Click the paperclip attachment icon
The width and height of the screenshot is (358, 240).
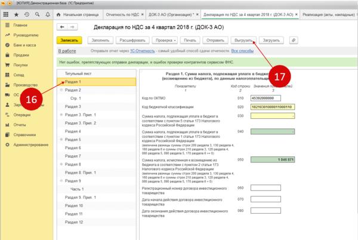coord(294,40)
